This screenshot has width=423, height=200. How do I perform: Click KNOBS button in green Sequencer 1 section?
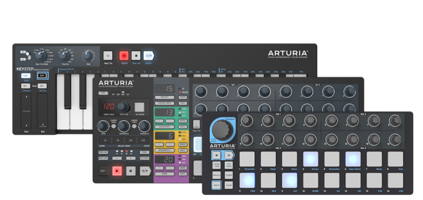[183, 121]
